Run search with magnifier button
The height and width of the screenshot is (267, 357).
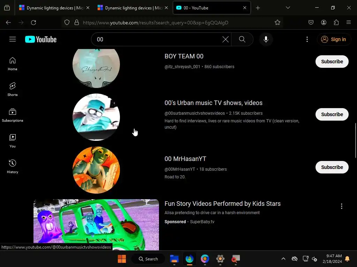point(242,39)
